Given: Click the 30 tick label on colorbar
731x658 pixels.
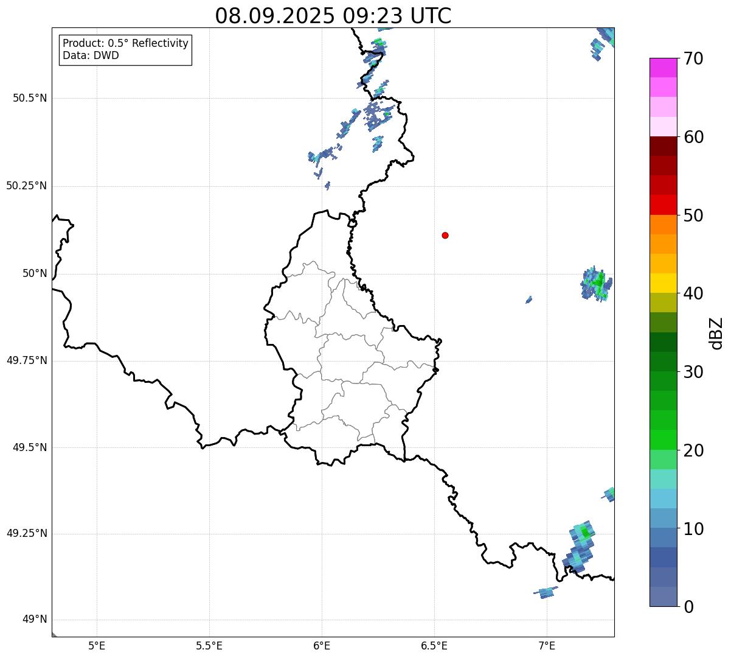Looking at the screenshot, I should click(x=693, y=373).
